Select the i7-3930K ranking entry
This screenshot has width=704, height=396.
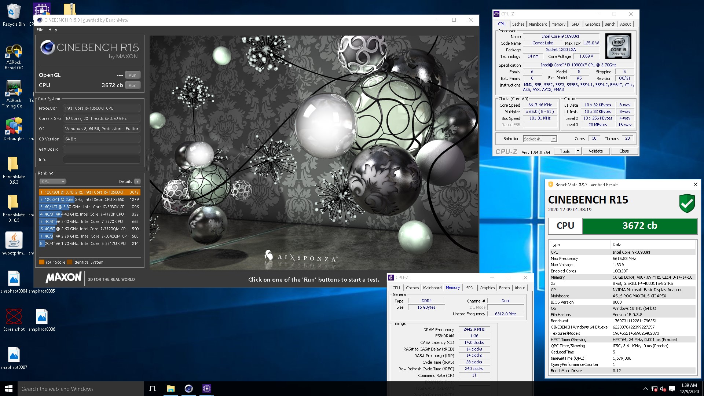(x=89, y=207)
